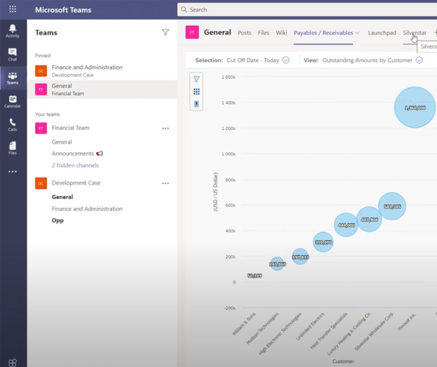Open the Opp channel

(58, 220)
